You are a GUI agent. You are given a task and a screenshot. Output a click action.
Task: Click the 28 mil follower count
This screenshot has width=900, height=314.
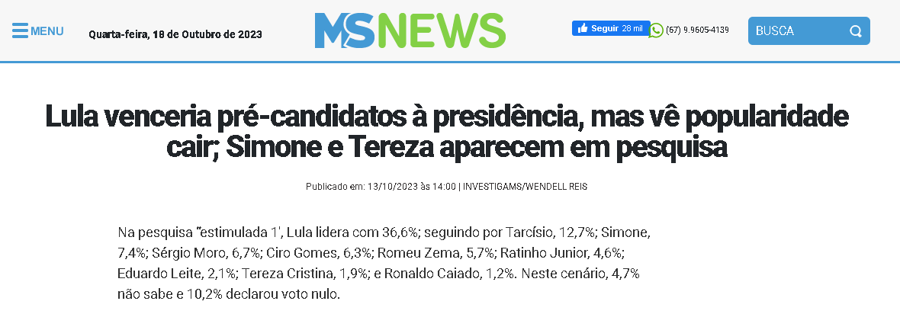click(x=633, y=28)
